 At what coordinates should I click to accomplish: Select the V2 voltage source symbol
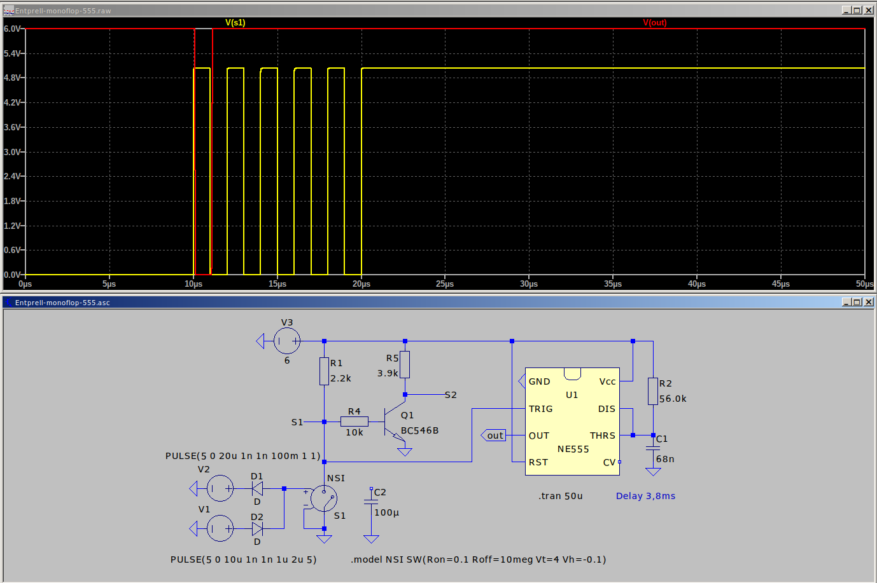click(220, 488)
